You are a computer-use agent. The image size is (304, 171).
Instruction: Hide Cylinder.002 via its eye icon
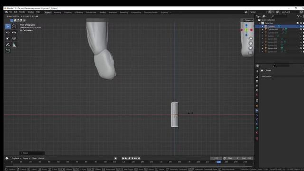pyautogui.click(x=301, y=29)
